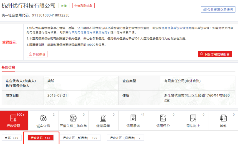Select the 信用评价 icon
Viewport: 238px width, 144px height.
coord(163,118)
